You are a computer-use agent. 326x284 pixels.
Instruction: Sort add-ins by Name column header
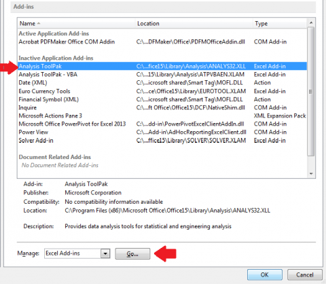coord(77,23)
